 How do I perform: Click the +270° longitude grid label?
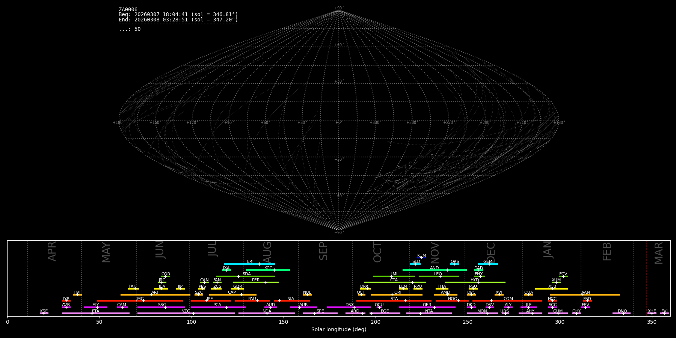(x=448, y=122)
